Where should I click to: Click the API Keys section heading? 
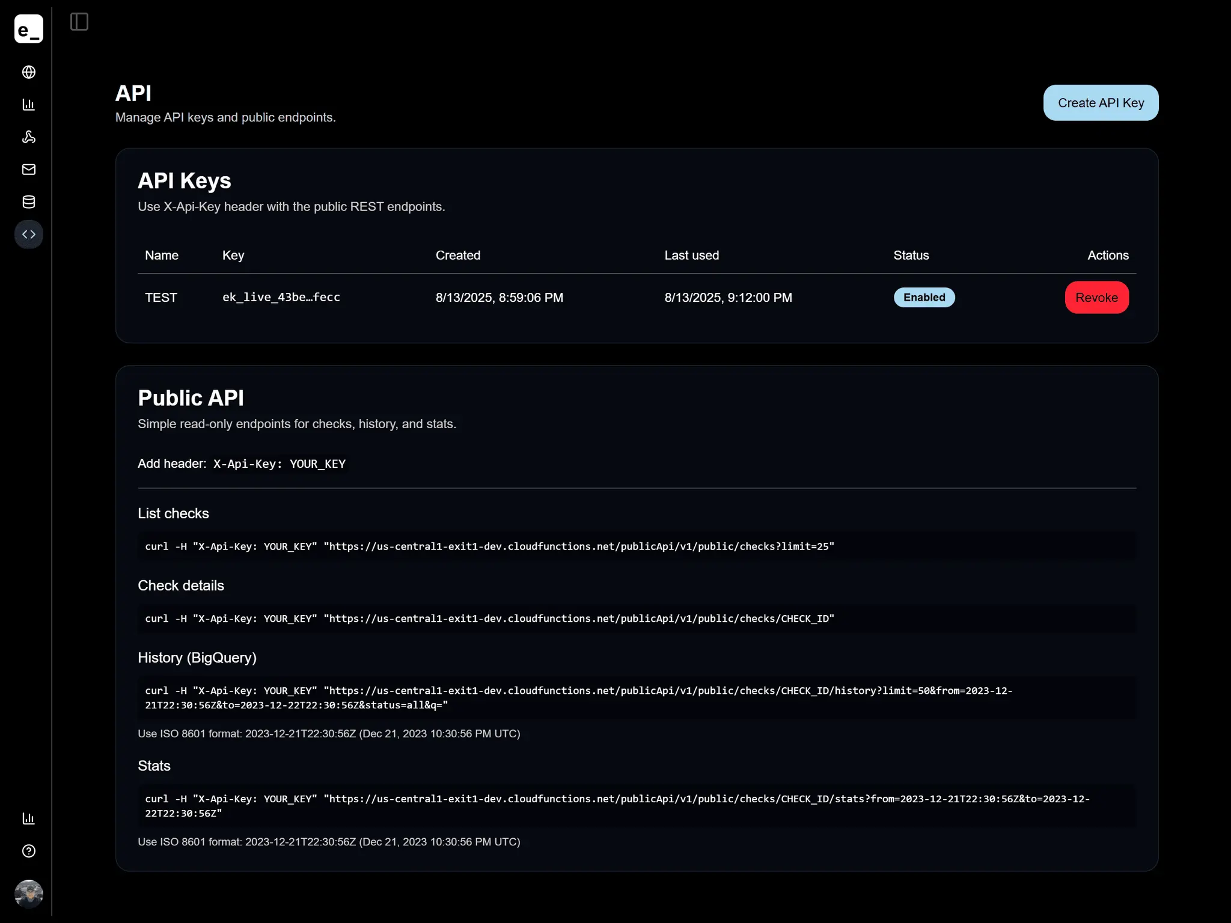coord(185,181)
